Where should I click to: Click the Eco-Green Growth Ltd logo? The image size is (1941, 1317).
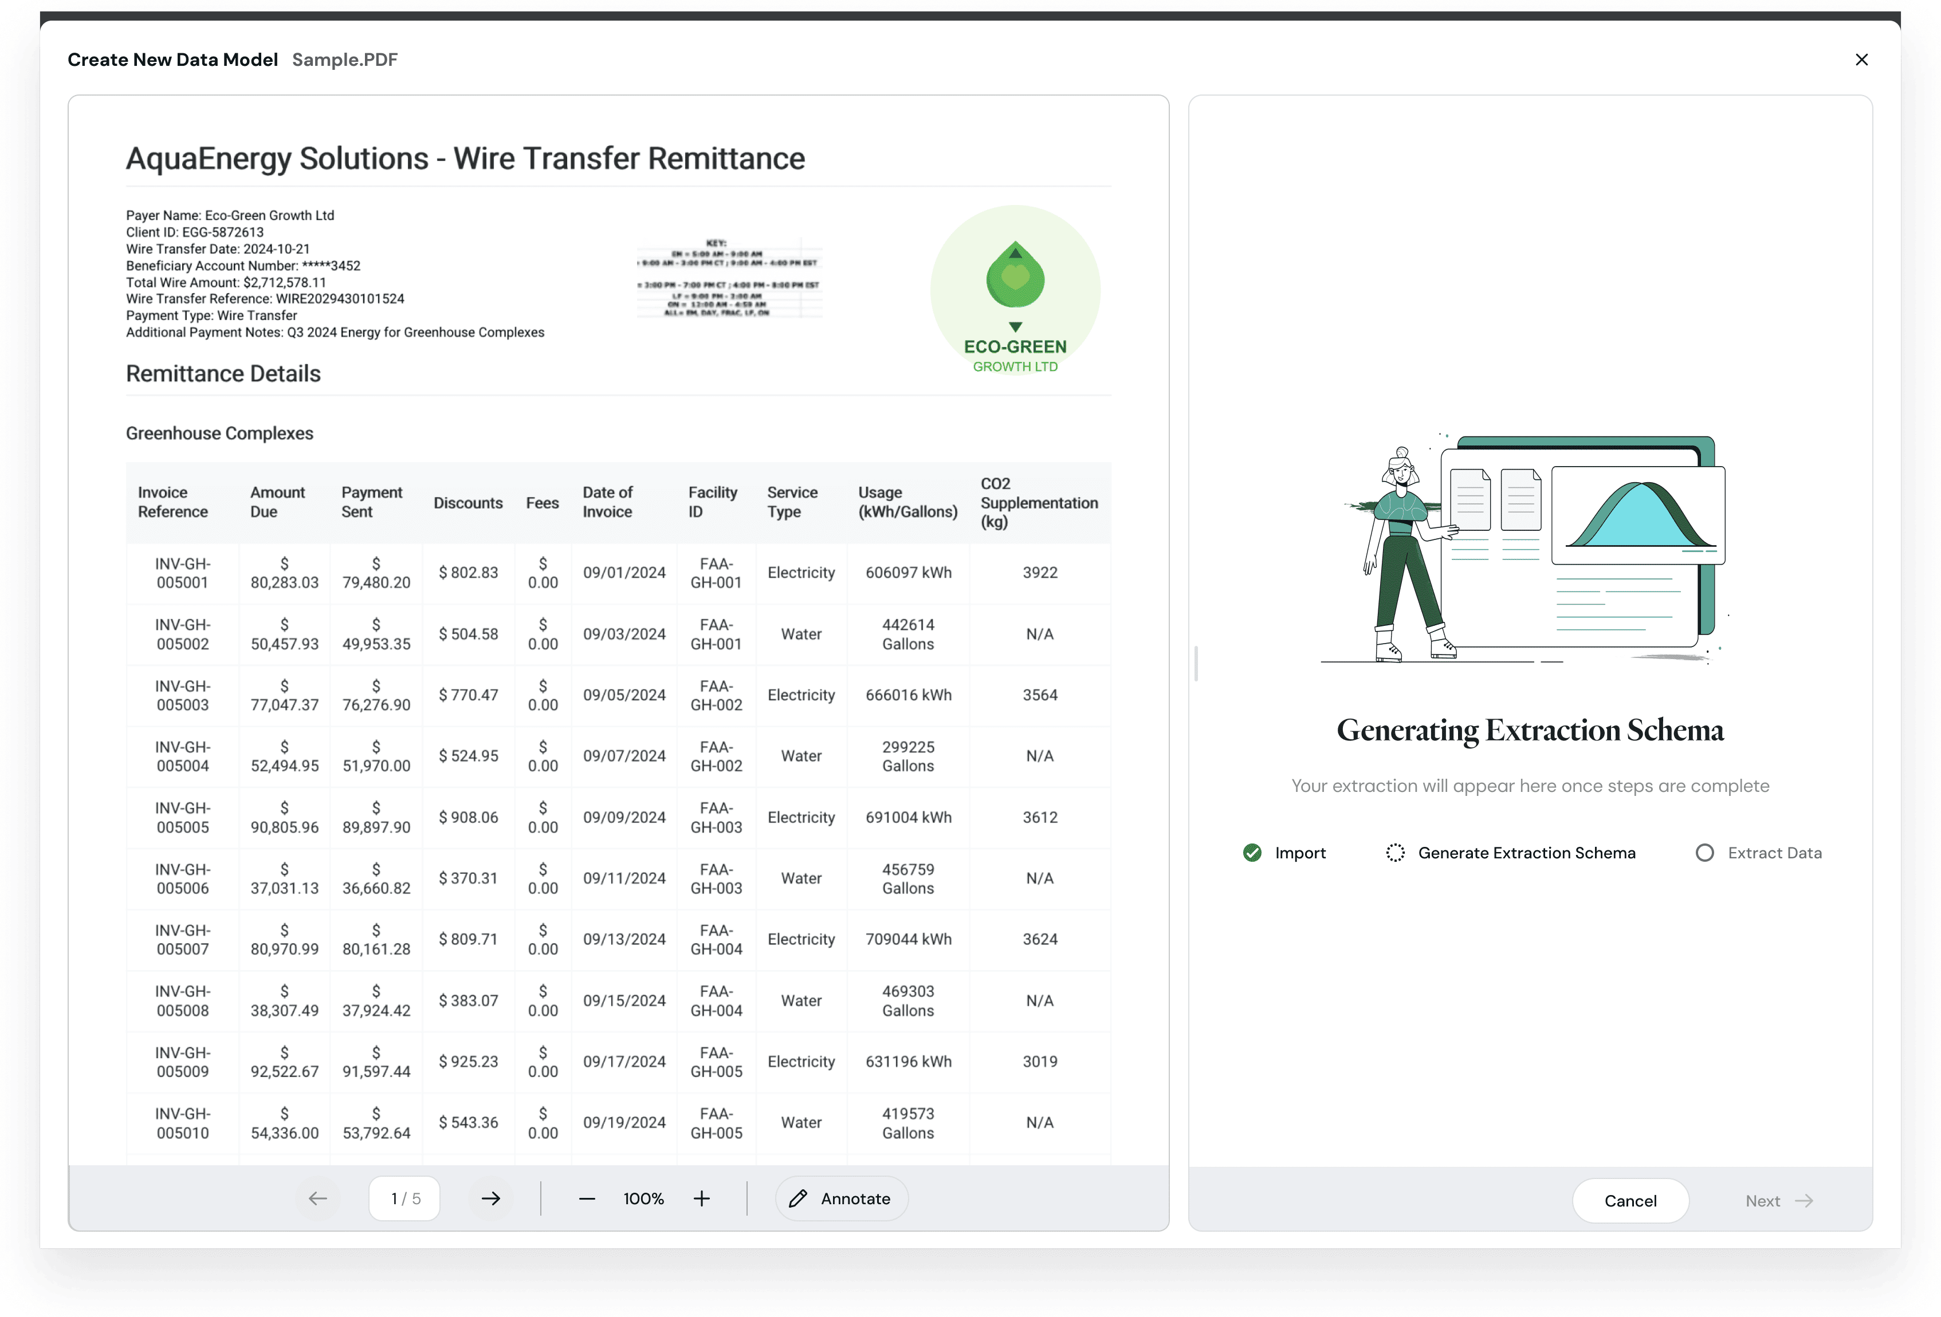(x=1015, y=290)
